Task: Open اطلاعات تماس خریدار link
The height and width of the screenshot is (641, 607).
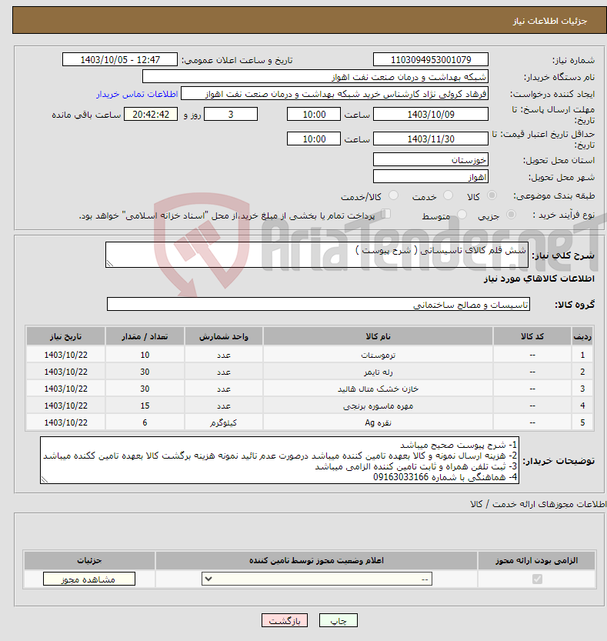Action: (x=137, y=94)
